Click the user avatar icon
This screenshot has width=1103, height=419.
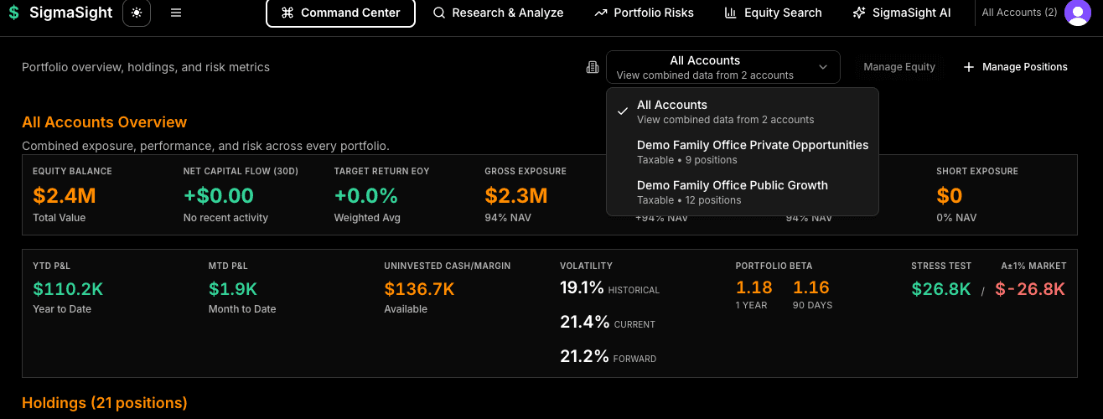point(1077,13)
